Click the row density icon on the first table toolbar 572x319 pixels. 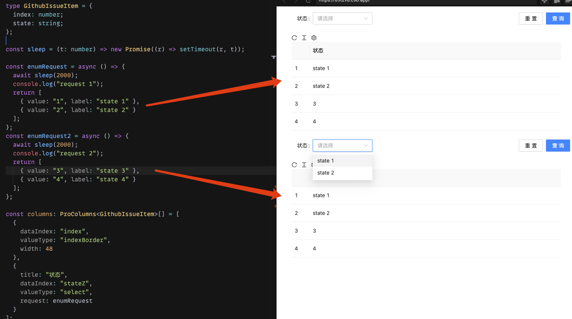pos(304,38)
